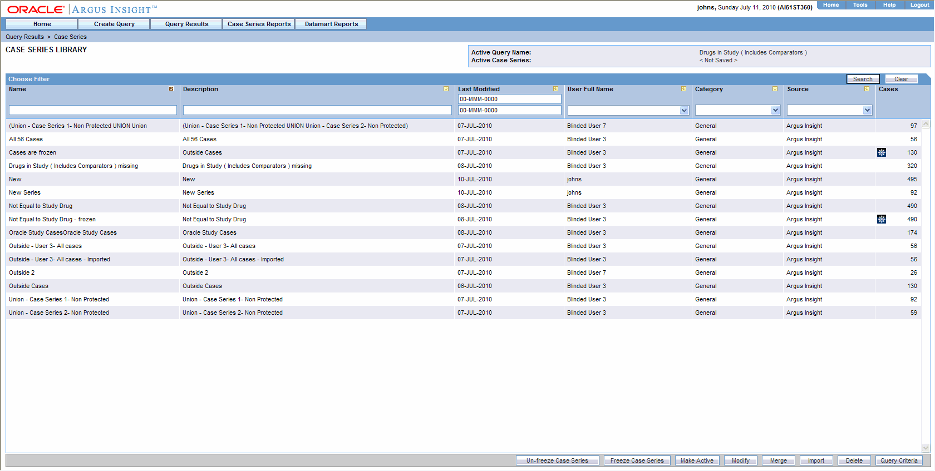This screenshot has width=935, height=471.
Task: Click the Oracle Argus Insight logo
Action: coord(82,9)
